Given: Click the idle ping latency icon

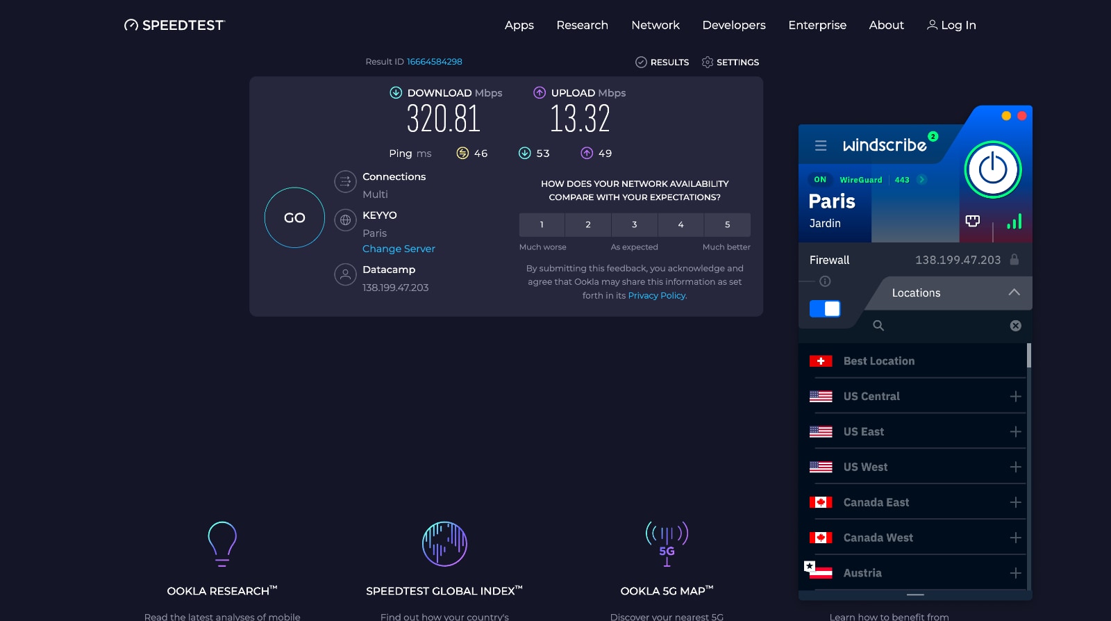Looking at the screenshot, I should 462,153.
